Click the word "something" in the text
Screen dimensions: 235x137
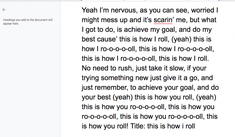coord(117,78)
